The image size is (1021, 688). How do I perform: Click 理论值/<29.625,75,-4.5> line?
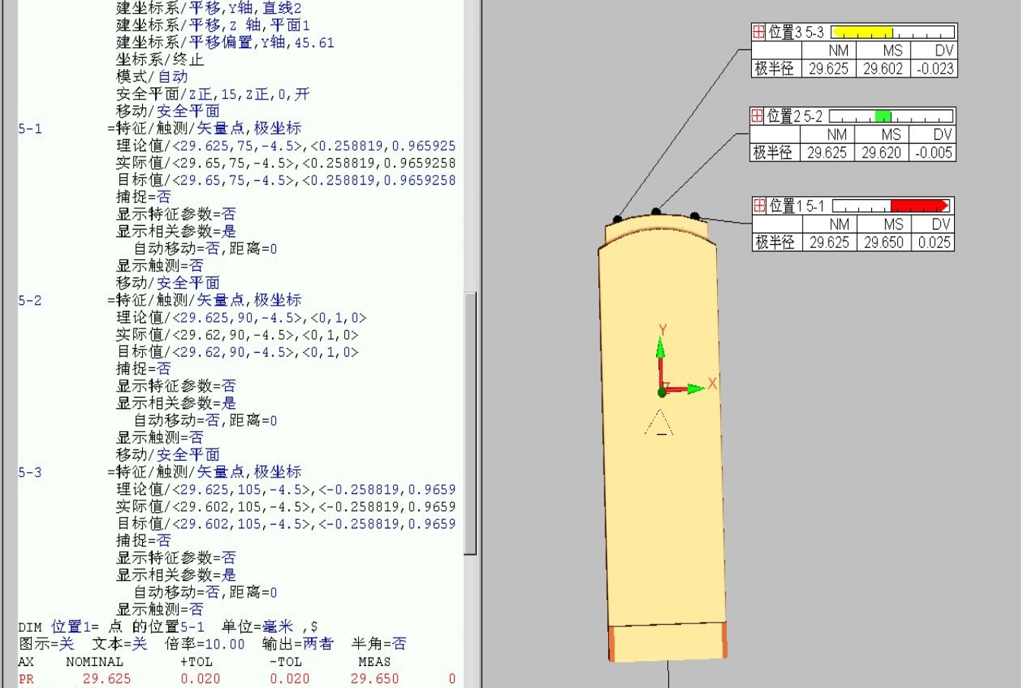(x=286, y=146)
